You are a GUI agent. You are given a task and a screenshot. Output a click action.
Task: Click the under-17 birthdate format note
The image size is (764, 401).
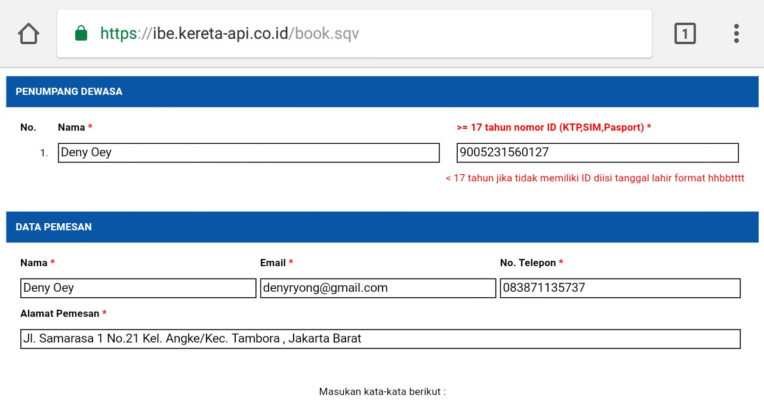coord(595,178)
